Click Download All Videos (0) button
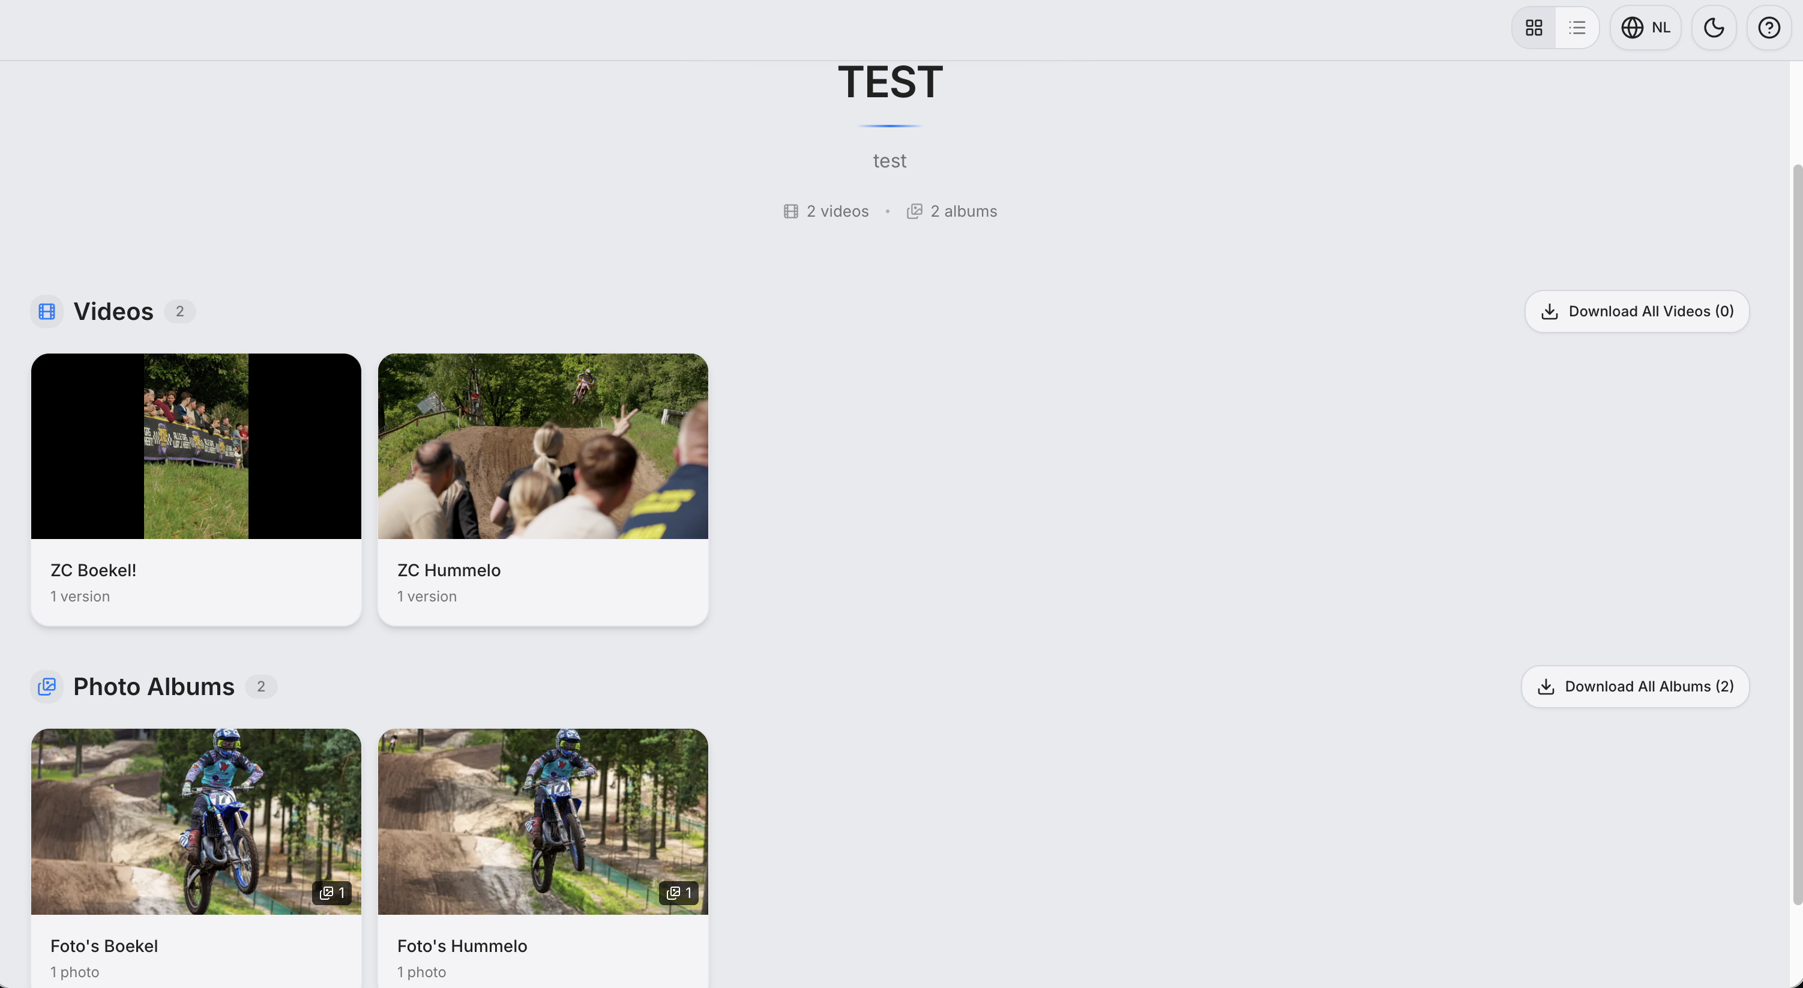1803x988 pixels. pyautogui.click(x=1636, y=312)
